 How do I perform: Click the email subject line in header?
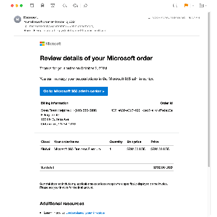pyautogui.click(x=49, y=22)
